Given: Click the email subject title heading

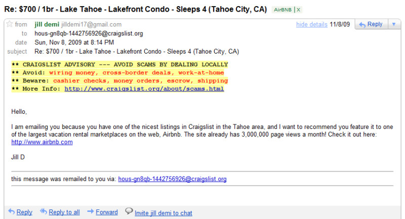Looking at the screenshot, I should pos(136,10).
